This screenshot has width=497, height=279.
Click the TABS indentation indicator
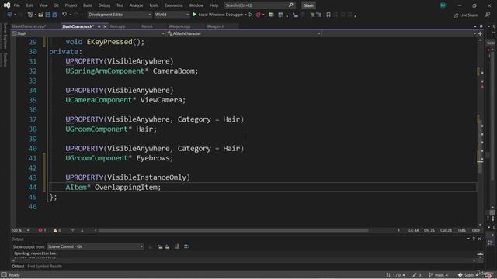click(462, 230)
